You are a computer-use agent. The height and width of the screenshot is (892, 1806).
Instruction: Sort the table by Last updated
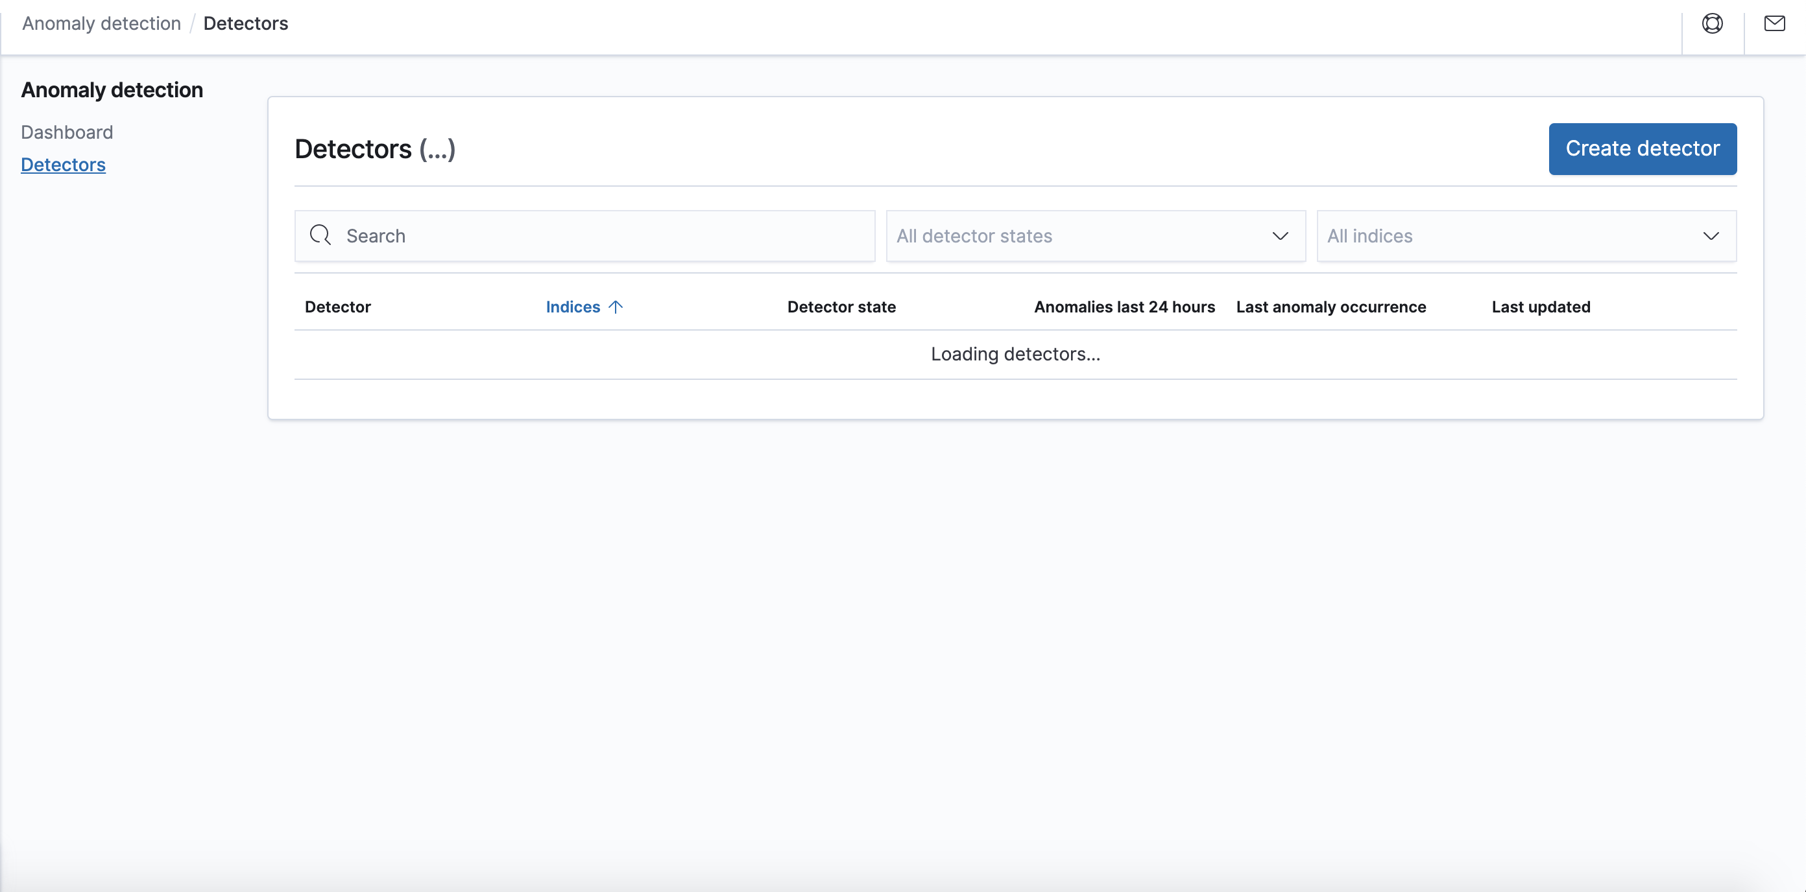[1541, 307]
